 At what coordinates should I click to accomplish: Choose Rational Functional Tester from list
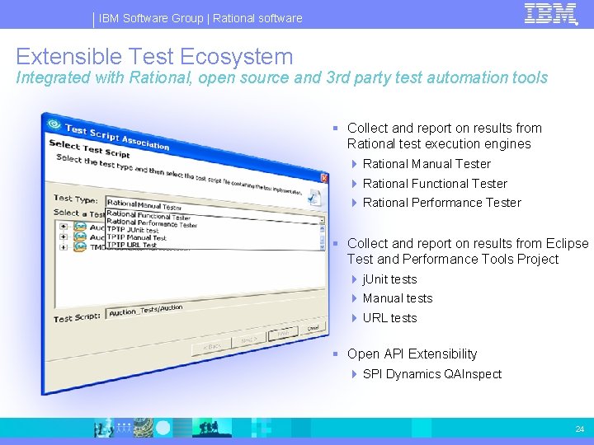(x=148, y=216)
